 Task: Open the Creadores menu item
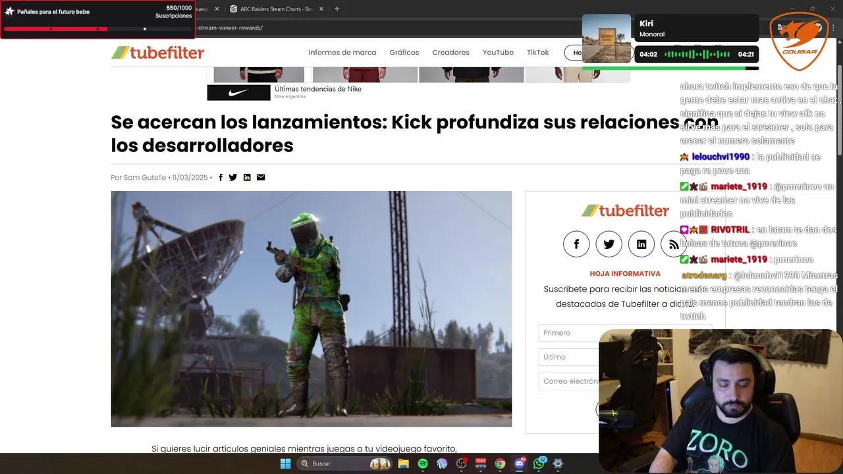450,53
